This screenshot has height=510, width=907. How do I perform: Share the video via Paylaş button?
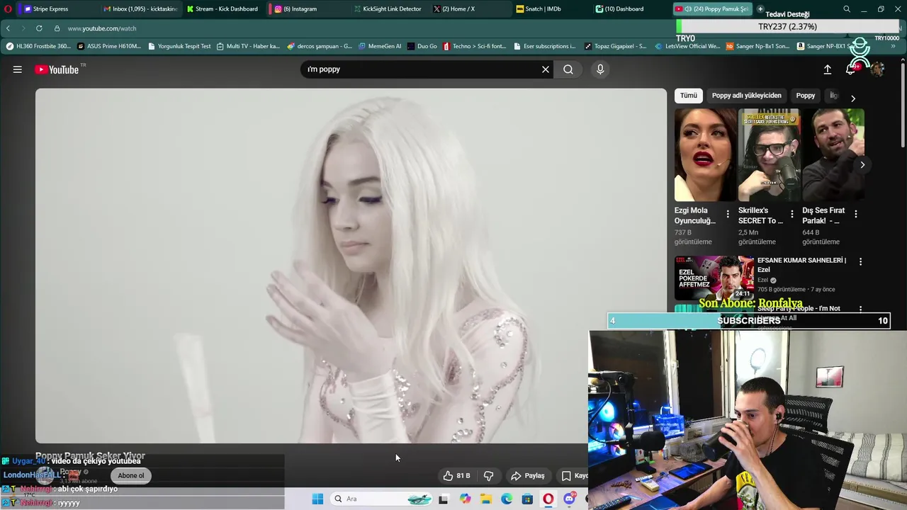click(528, 476)
